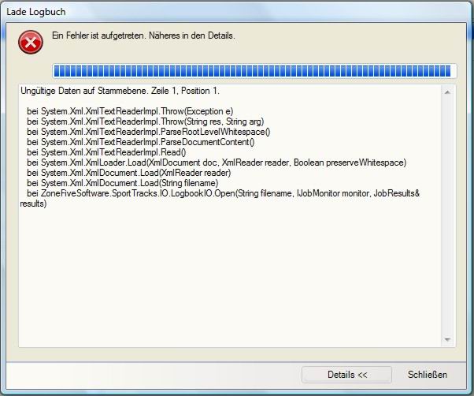Click the ParseRootLevelWhitespace() stack line

pos(148,132)
